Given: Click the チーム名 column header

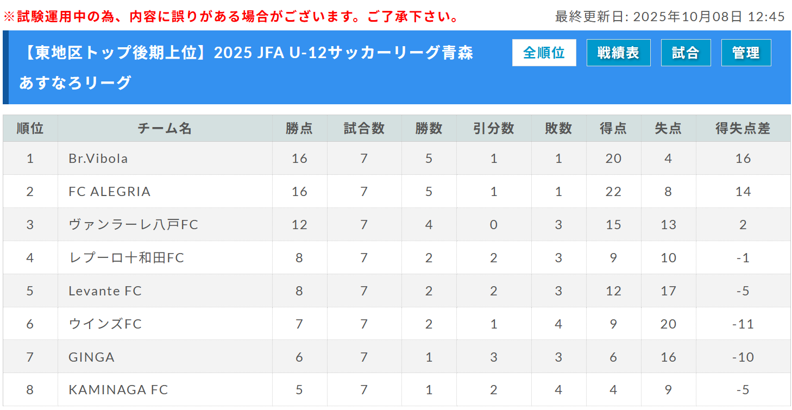Looking at the screenshot, I should 165,129.
